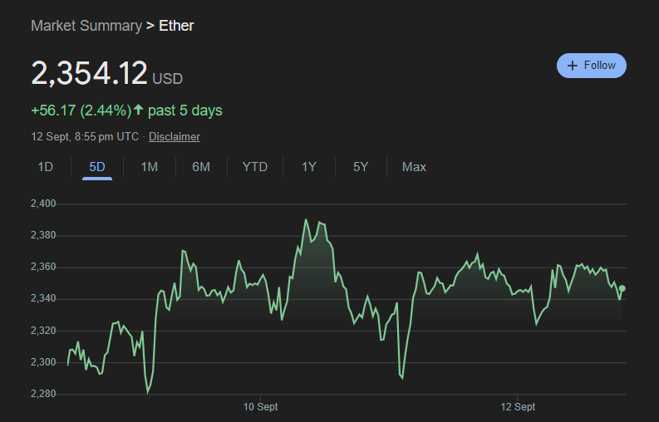Switch to the 5Y tab

[361, 167]
